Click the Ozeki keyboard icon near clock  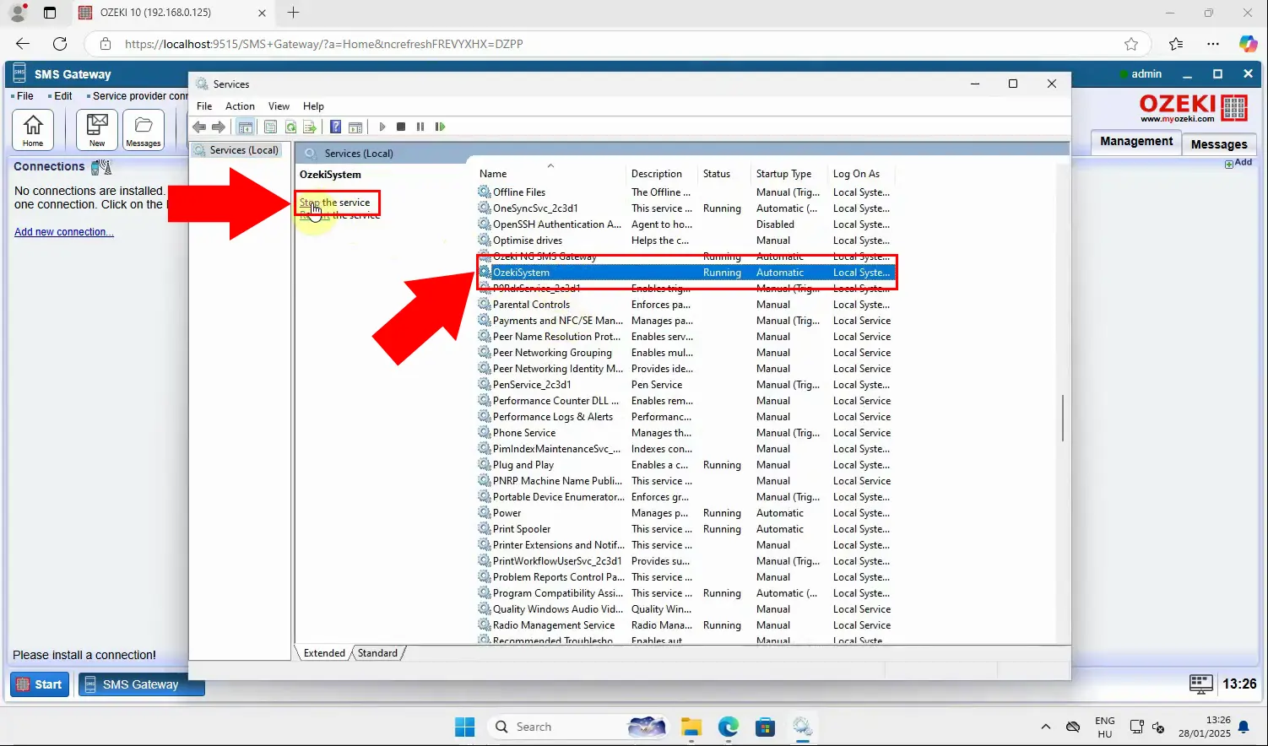click(1200, 684)
